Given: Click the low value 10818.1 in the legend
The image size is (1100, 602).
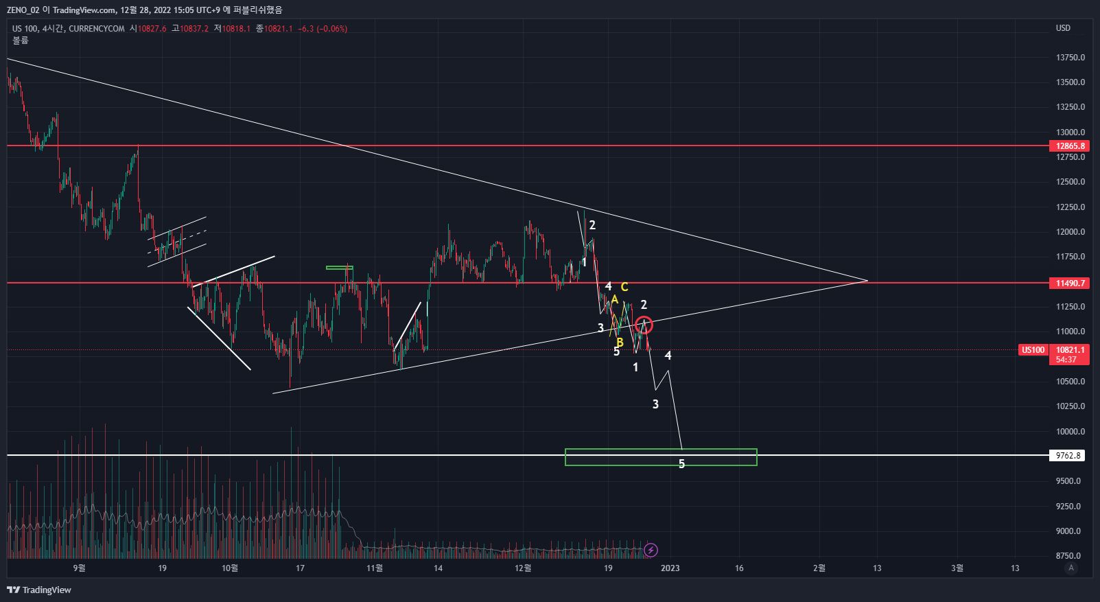Looking at the screenshot, I should 236,29.
